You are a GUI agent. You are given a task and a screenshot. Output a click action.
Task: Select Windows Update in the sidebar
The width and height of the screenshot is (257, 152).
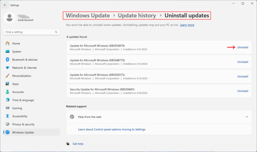coord(32,132)
